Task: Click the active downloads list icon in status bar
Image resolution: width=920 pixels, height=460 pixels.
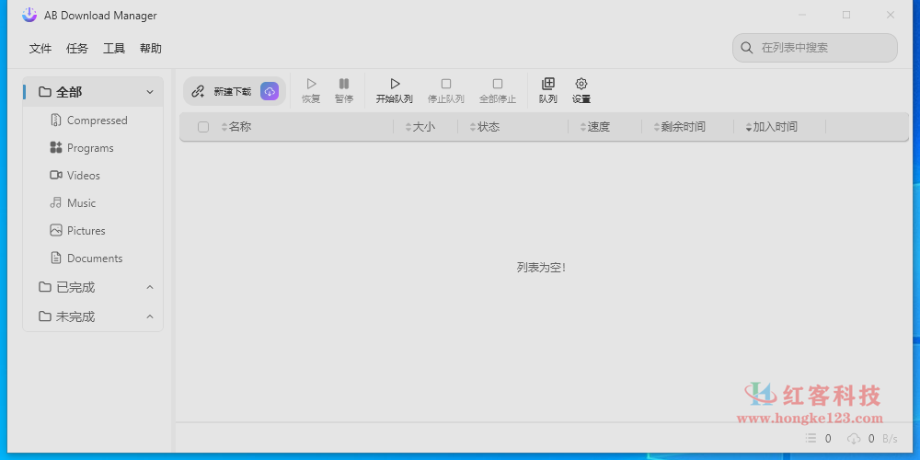Action: click(811, 438)
